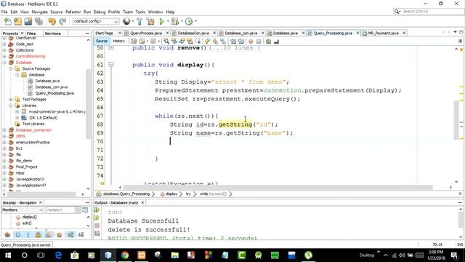The image size is (465, 262).
Task: Open the default config dropdown
Action: click(96, 21)
